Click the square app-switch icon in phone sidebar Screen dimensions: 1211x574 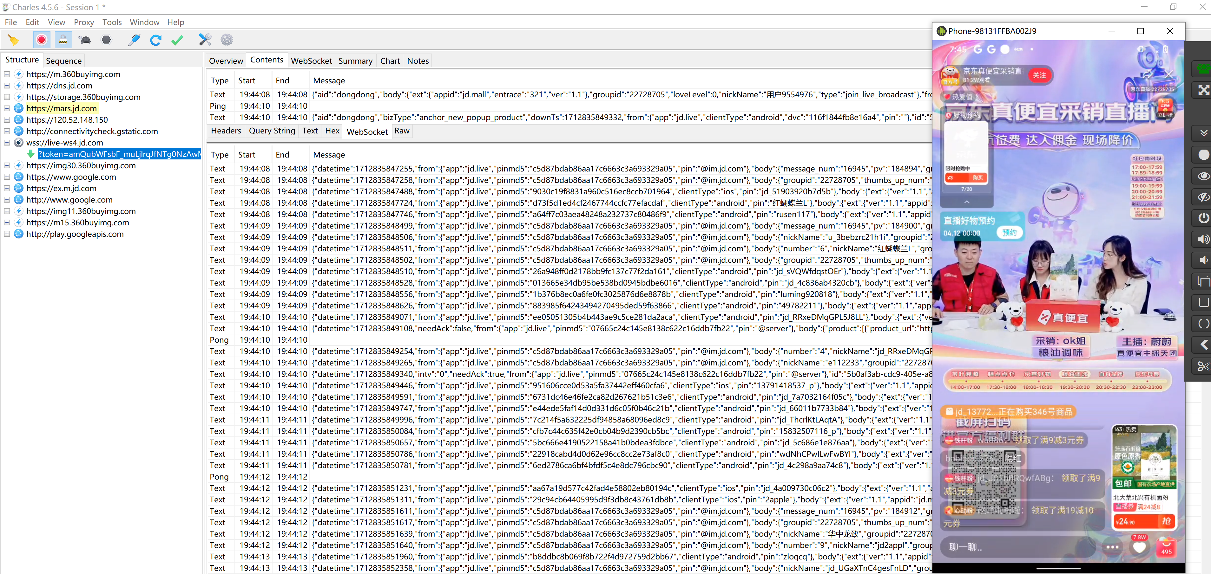[1203, 303]
